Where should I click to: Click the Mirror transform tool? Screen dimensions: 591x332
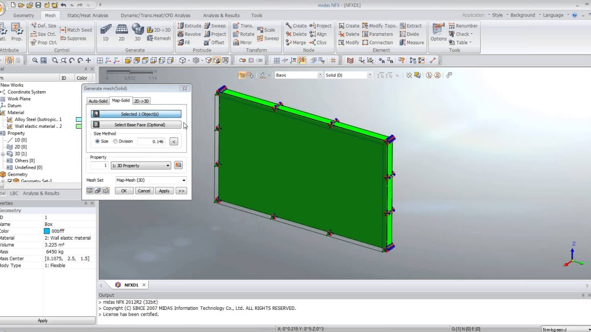[242, 42]
